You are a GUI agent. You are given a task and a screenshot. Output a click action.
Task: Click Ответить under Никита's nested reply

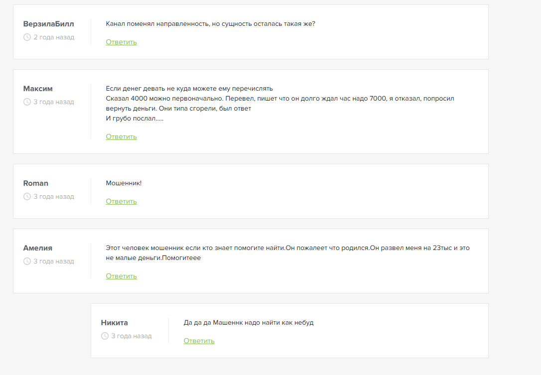click(199, 341)
